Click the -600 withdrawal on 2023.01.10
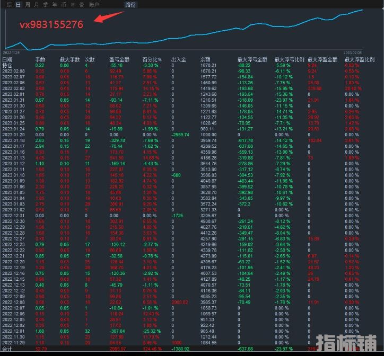The width and height of the screenshot is (384, 356). tap(176, 175)
